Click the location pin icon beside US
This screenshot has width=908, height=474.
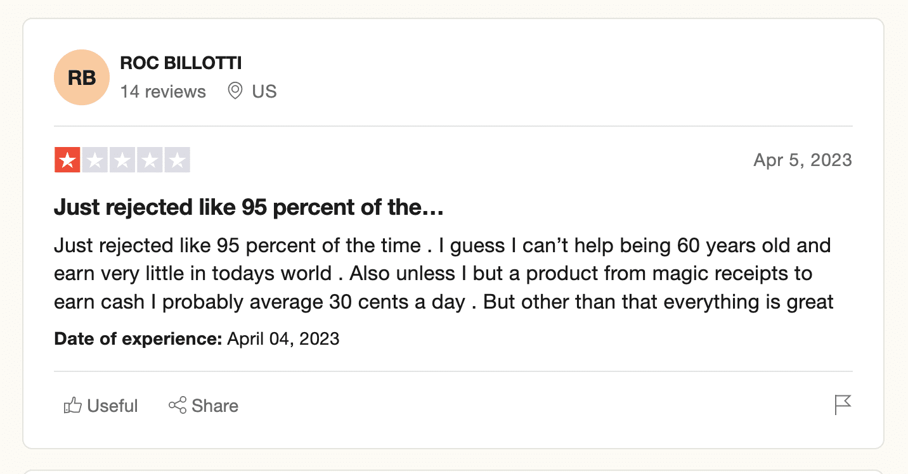235,91
